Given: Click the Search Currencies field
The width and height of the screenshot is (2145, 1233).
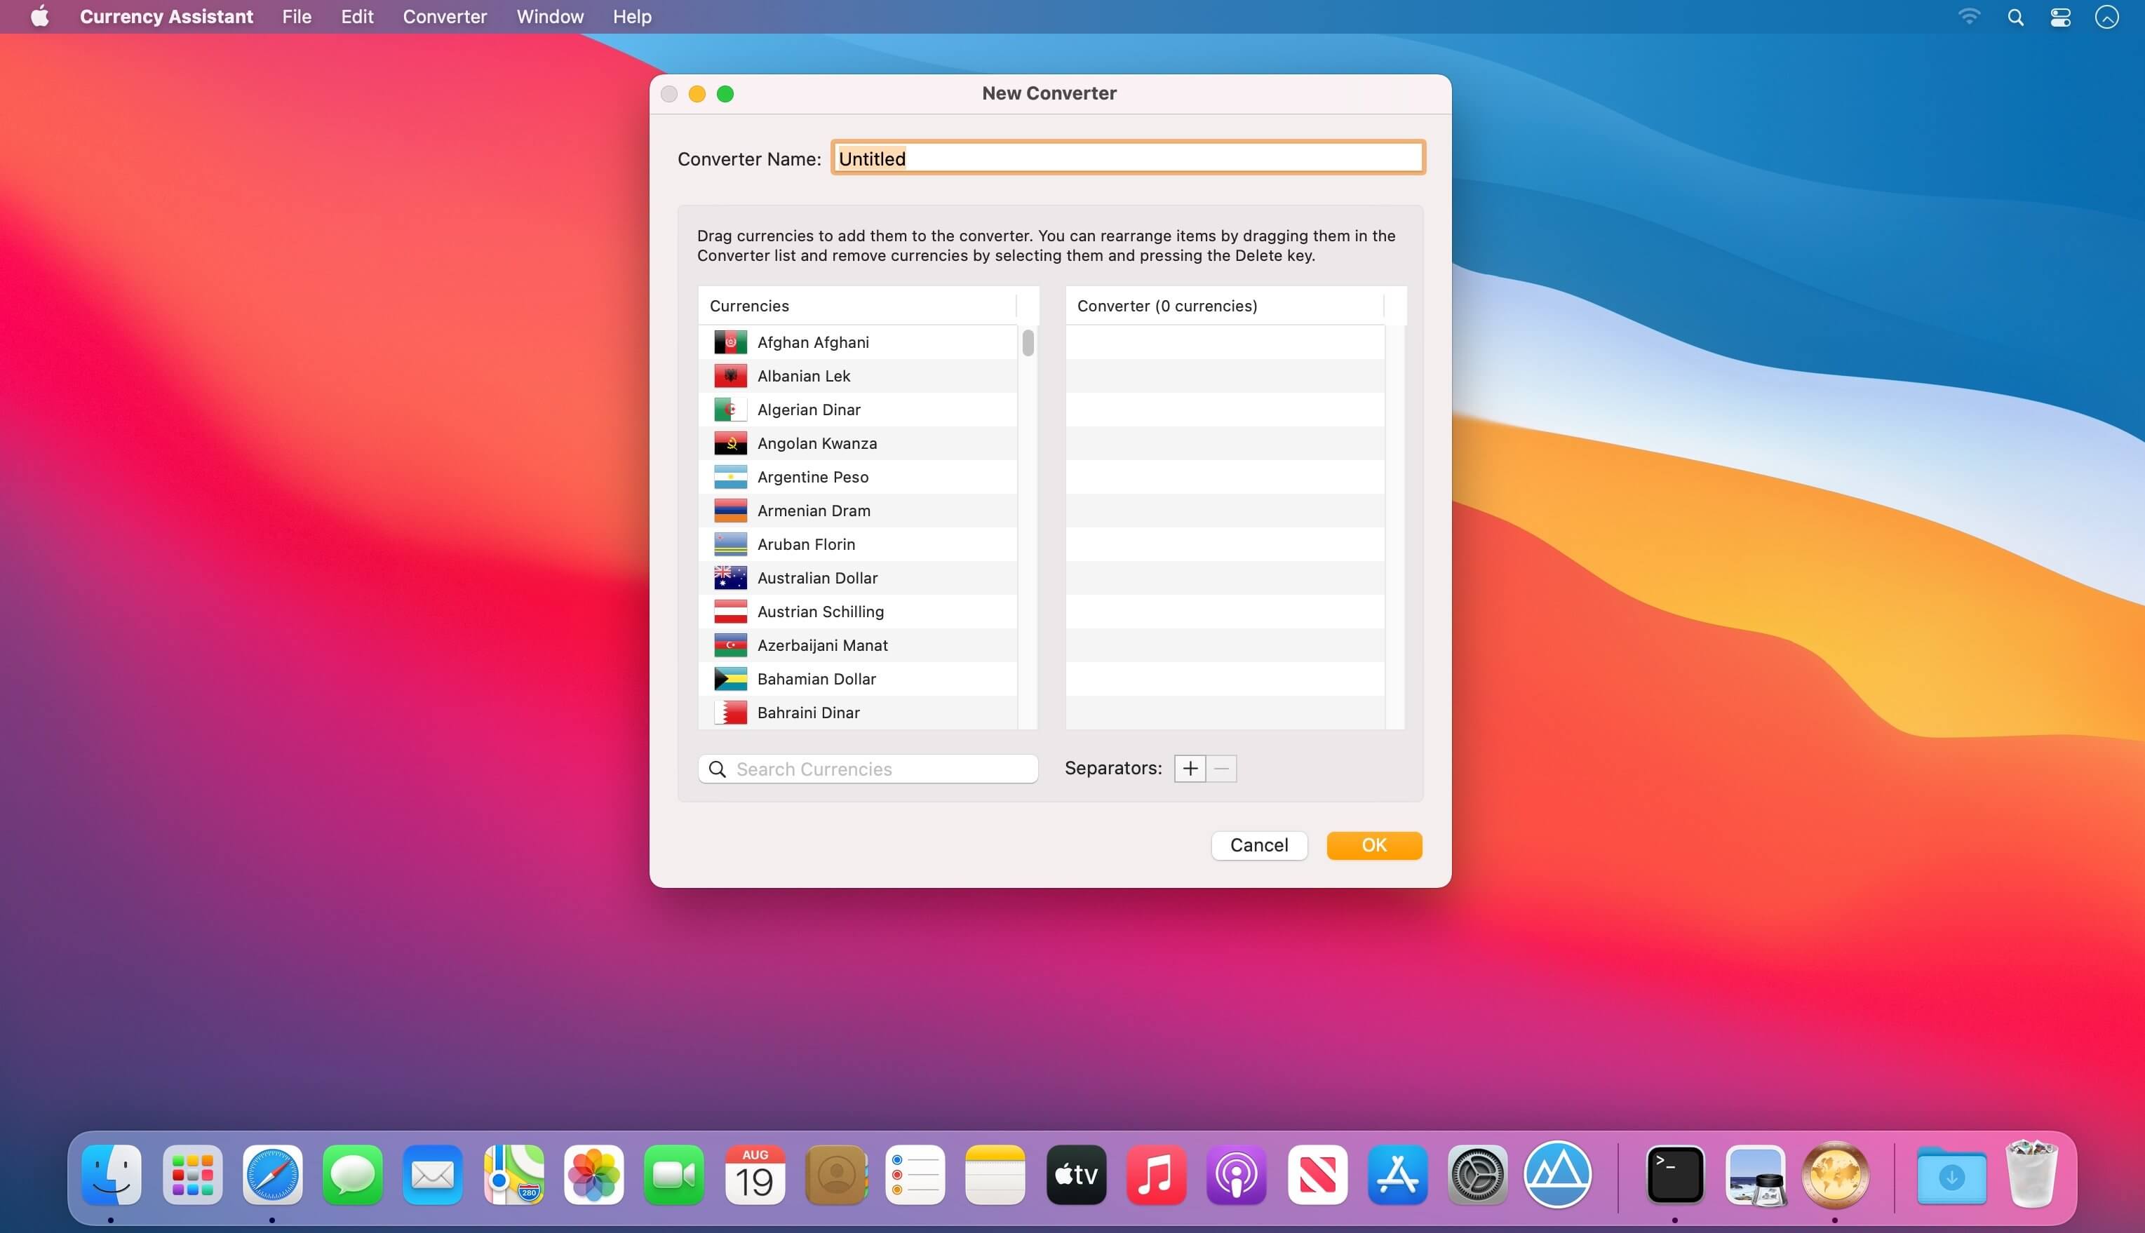Looking at the screenshot, I should pyautogui.click(x=867, y=768).
